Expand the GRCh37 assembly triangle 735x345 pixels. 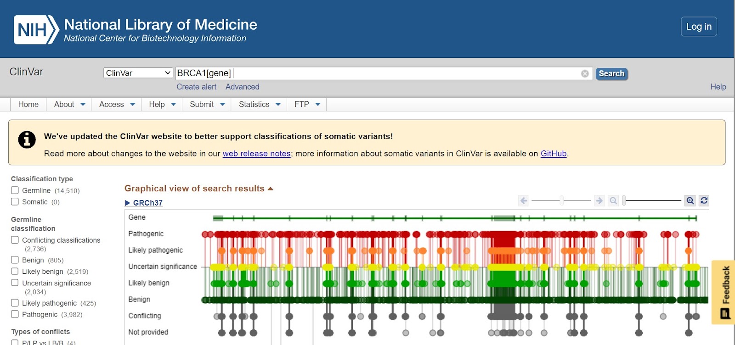pyautogui.click(x=128, y=203)
